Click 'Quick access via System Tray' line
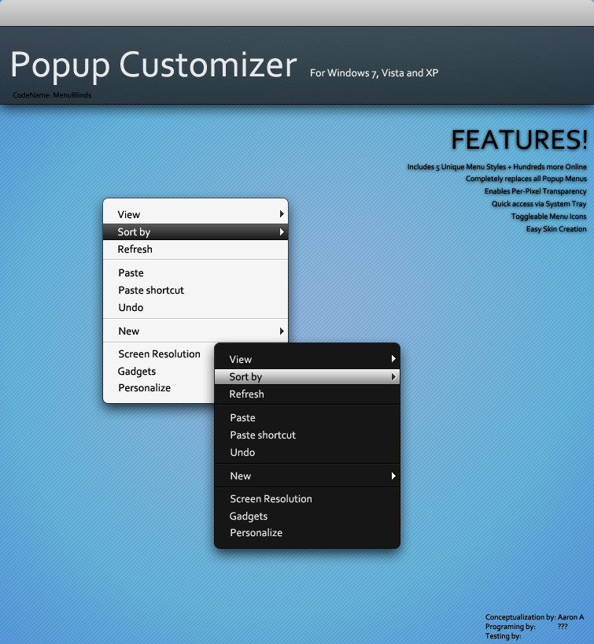 click(539, 204)
